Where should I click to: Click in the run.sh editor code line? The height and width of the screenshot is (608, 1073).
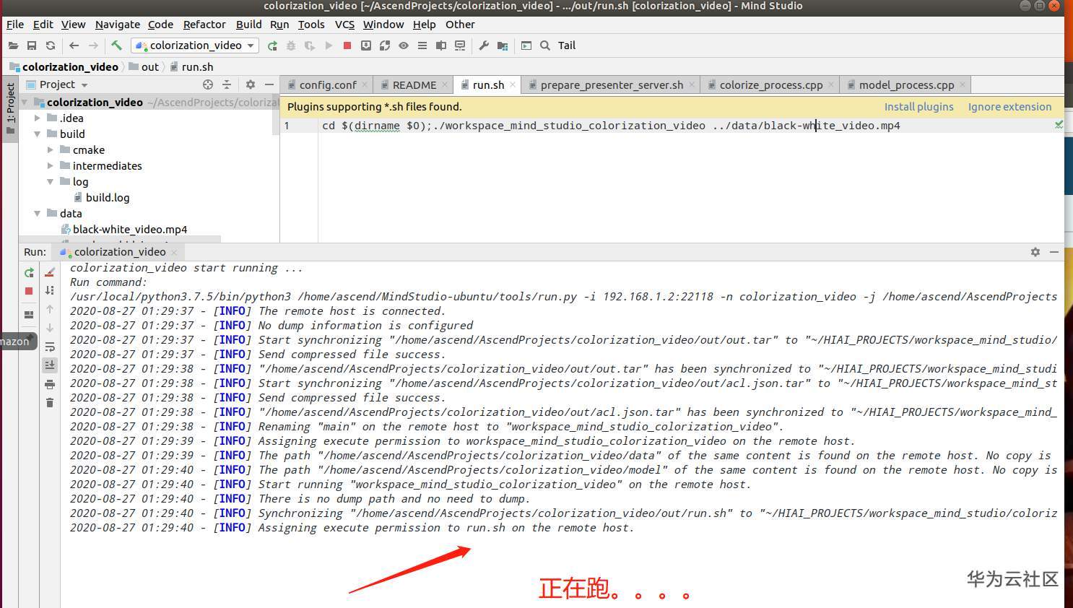point(611,126)
